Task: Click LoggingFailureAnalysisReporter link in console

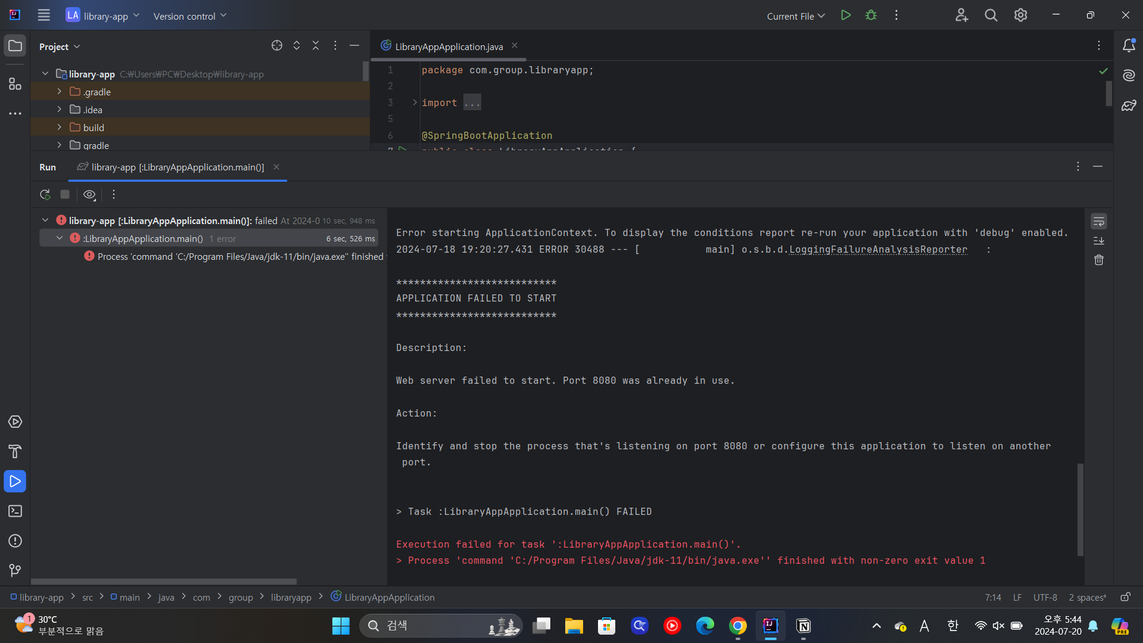Action: [x=878, y=250]
